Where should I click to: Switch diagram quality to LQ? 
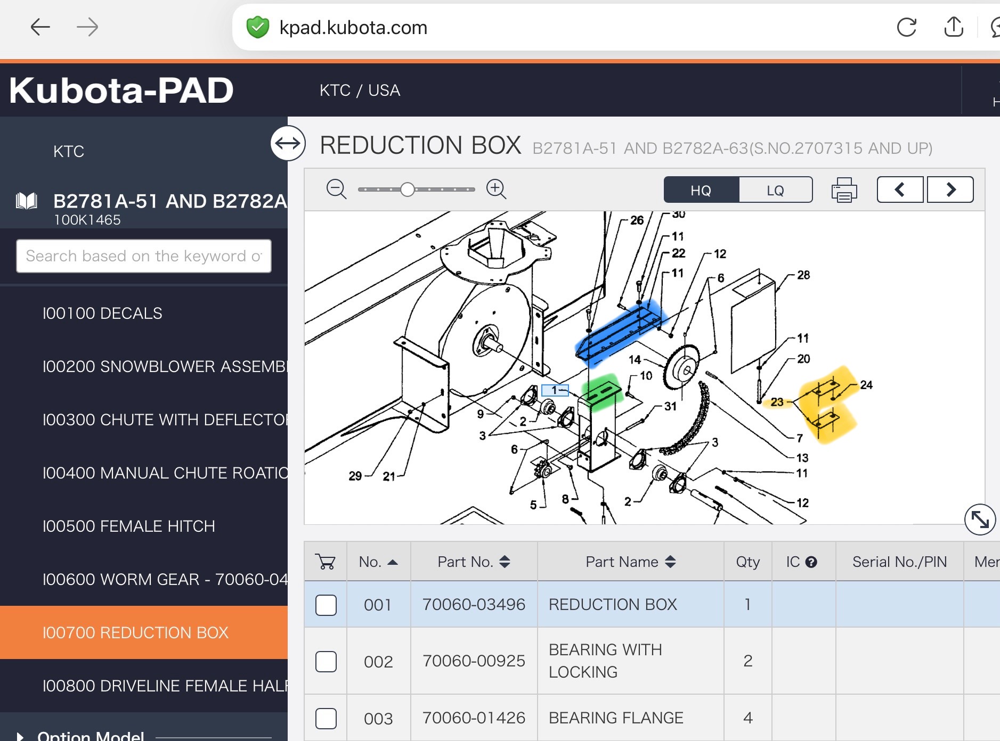point(775,190)
